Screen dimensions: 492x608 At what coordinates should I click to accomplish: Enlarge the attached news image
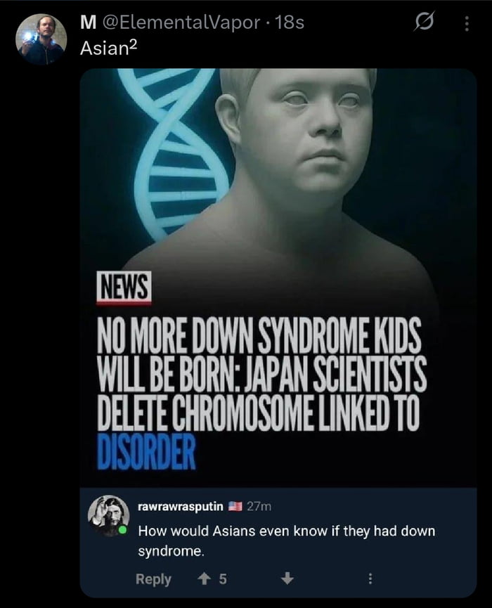coord(278,277)
